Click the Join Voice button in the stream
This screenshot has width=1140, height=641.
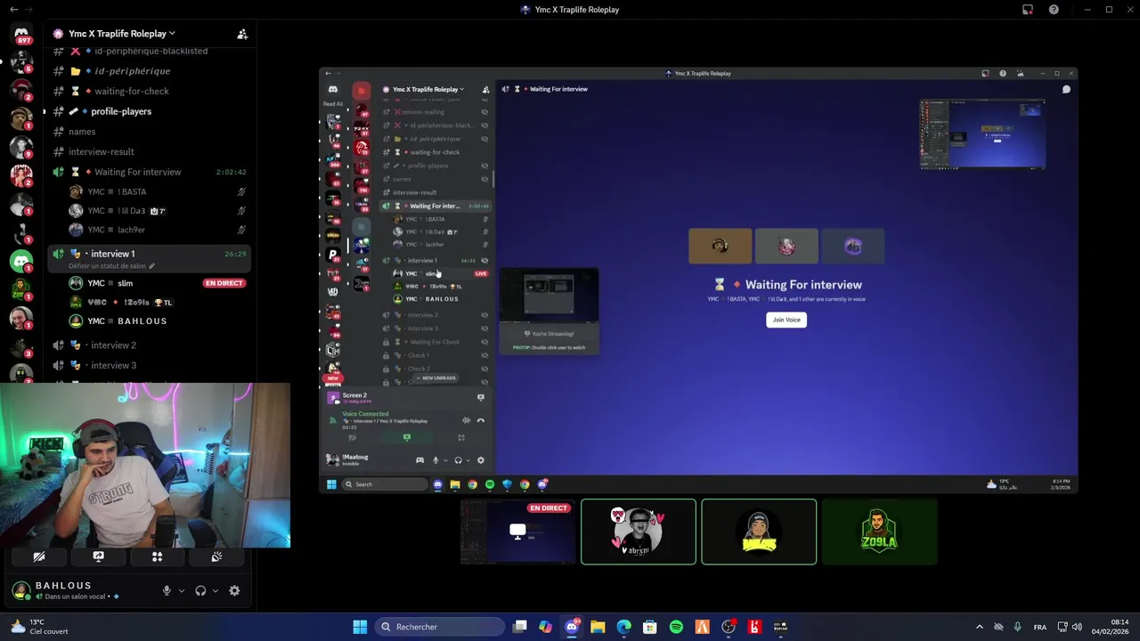[x=786, y=320]
